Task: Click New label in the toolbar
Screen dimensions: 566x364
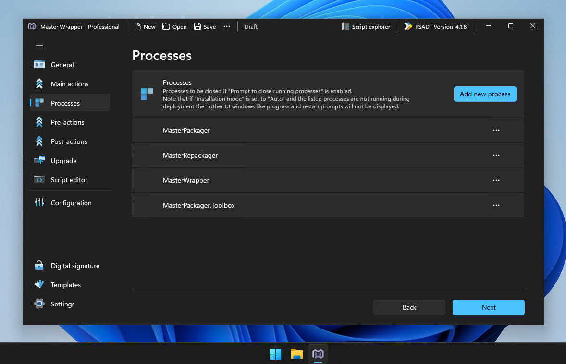Action: pos(149,27)
